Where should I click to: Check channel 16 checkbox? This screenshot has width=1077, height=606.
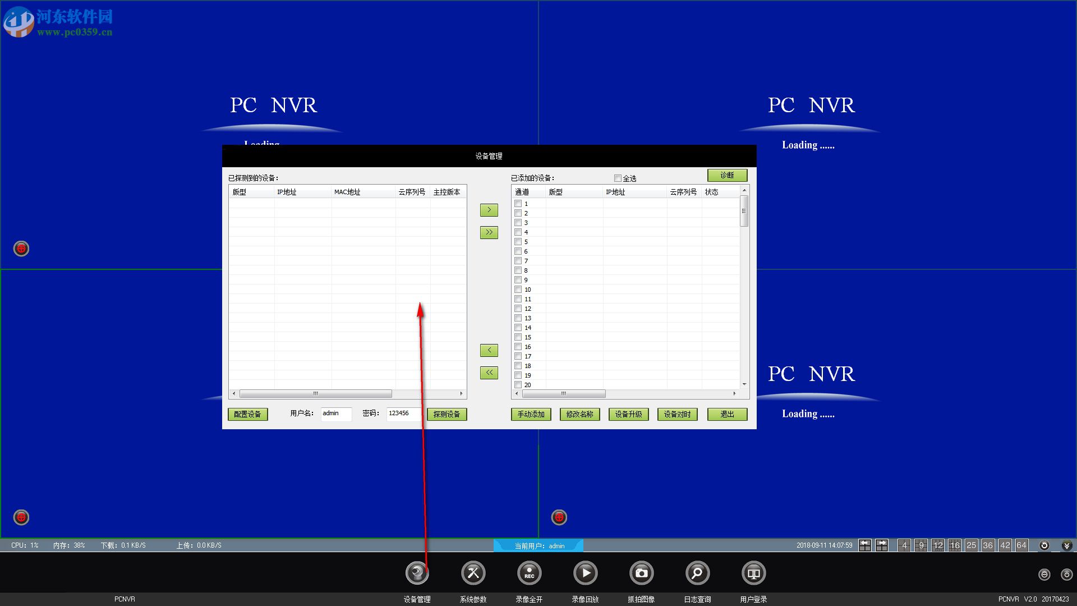coord(518,347)
